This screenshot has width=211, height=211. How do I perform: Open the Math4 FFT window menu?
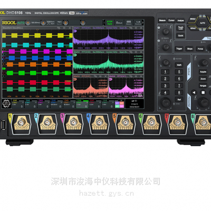click(x=136, y=76)
